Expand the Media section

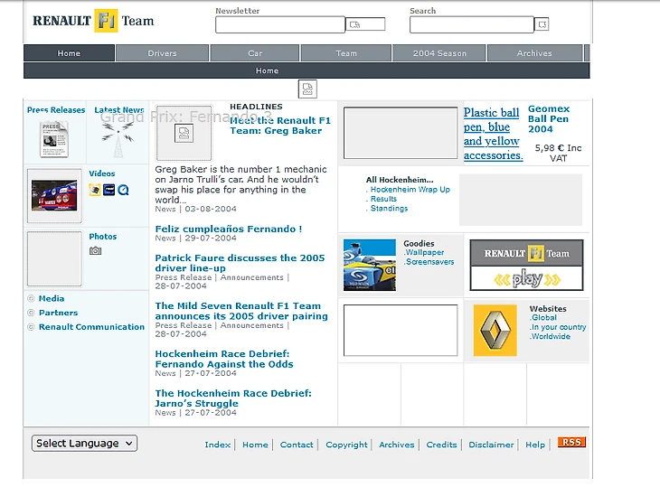pos(51,298)
